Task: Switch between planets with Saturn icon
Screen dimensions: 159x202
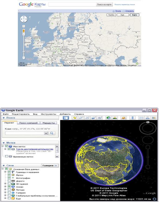Action: [124, 118]
